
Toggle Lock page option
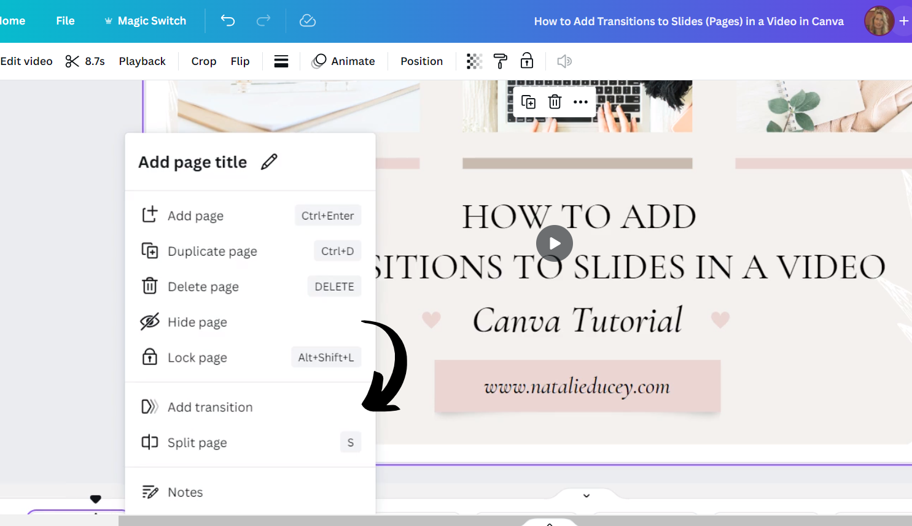pyautogui.click(x=250, y=357)
